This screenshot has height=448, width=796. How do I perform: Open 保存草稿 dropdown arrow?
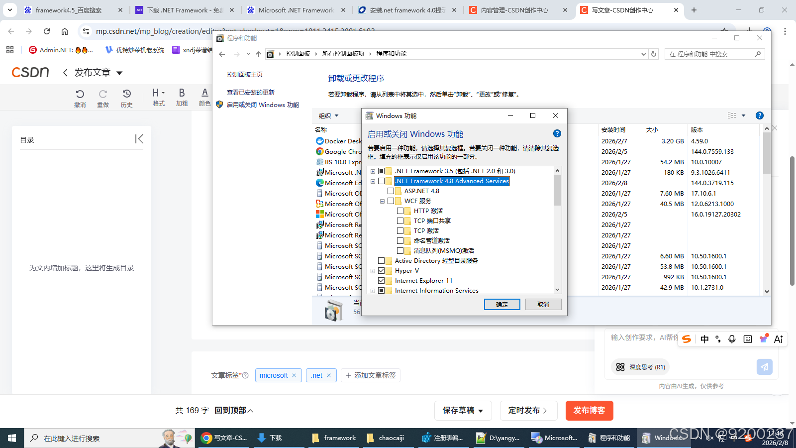(x=481, y=411)
